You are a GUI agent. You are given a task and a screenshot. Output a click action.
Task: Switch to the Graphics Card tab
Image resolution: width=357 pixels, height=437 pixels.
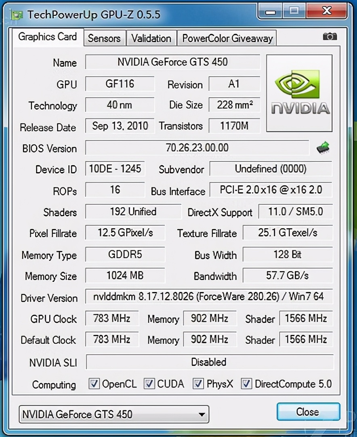coord(47,37)
